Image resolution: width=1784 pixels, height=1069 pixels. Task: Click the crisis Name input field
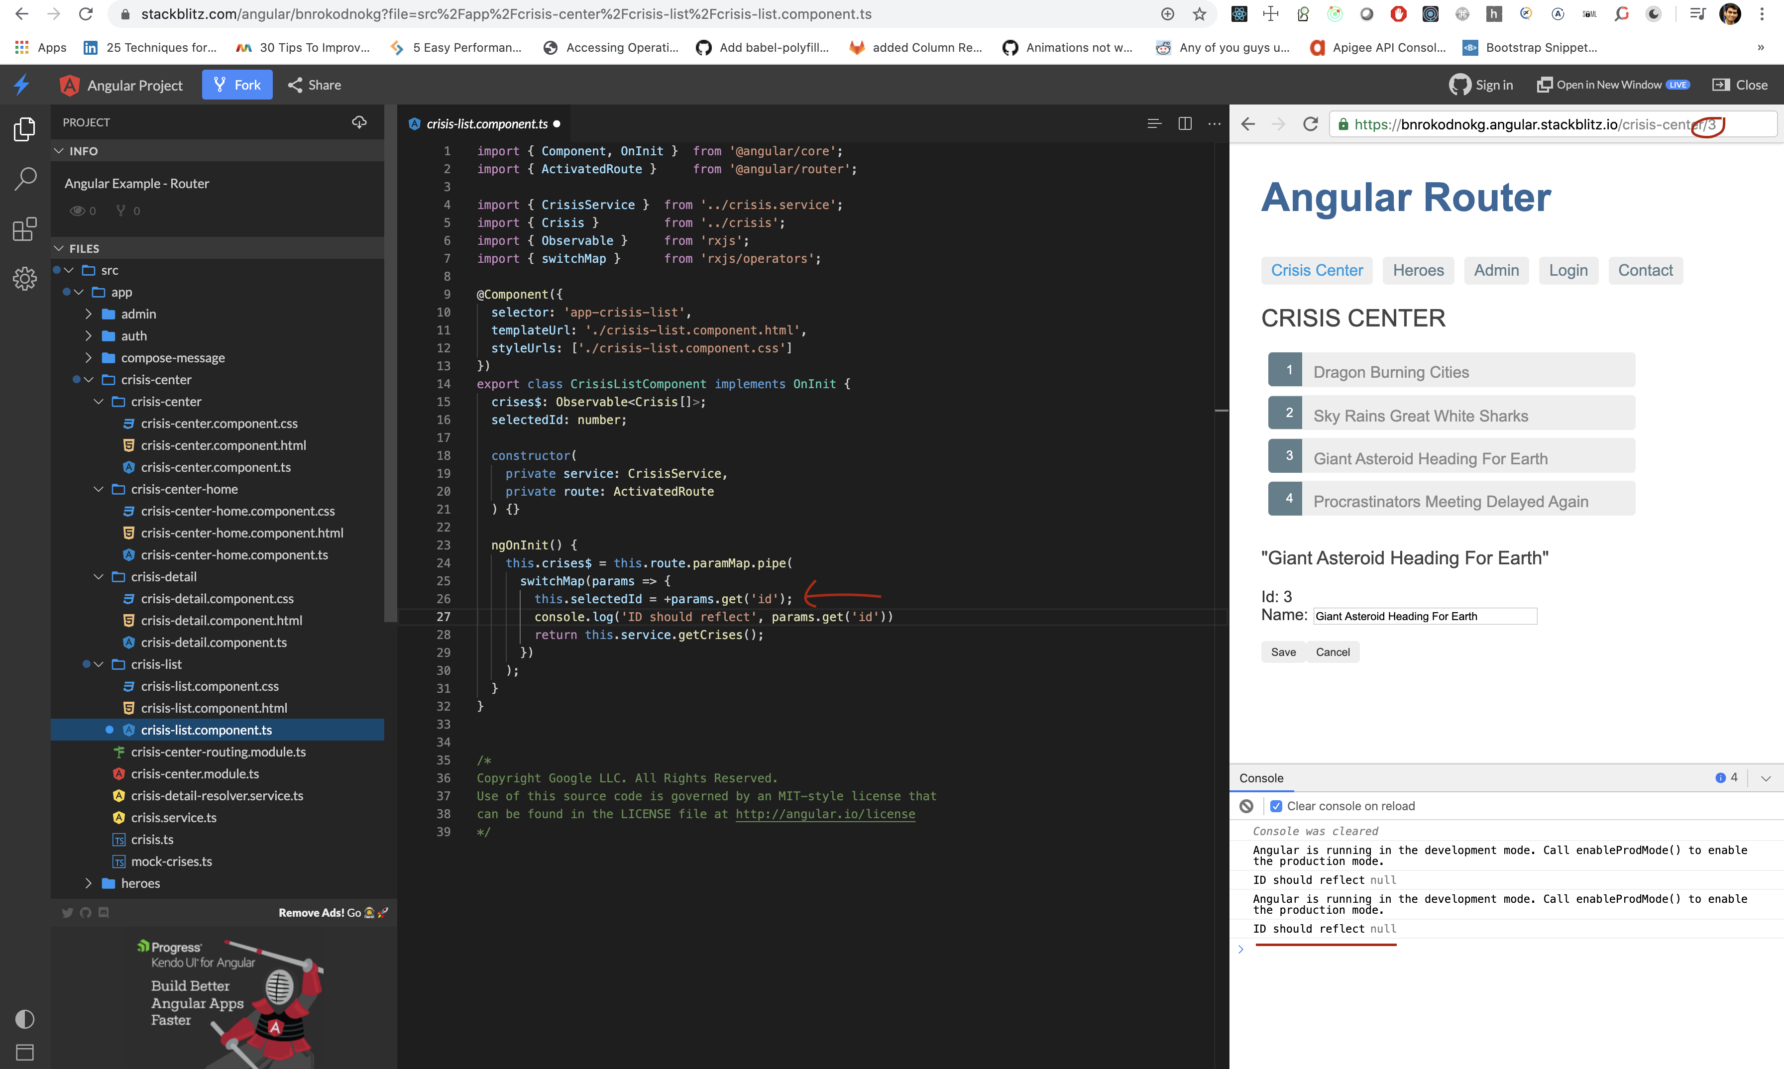[x=1425, y=616]
